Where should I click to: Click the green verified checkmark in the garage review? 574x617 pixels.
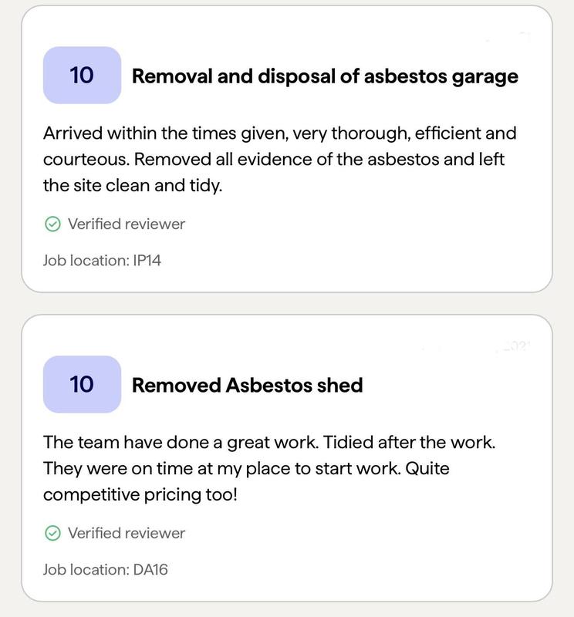point(52,224)
